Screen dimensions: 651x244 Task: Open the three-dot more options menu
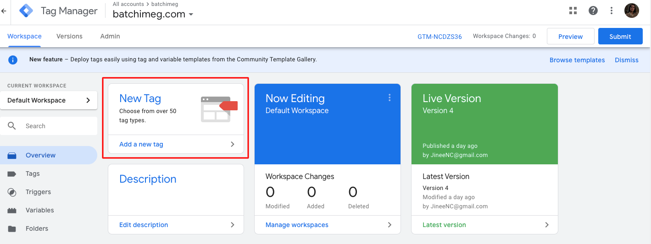point(612,11)
